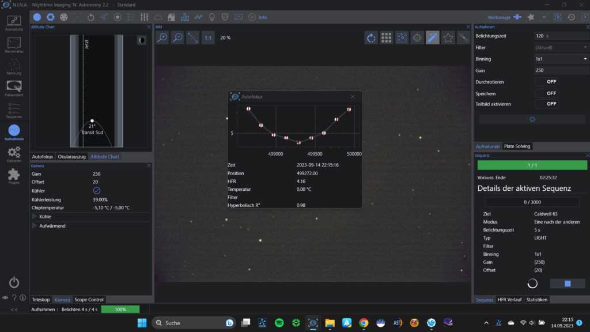Set image zoom to 1:1

pos(208,37)
